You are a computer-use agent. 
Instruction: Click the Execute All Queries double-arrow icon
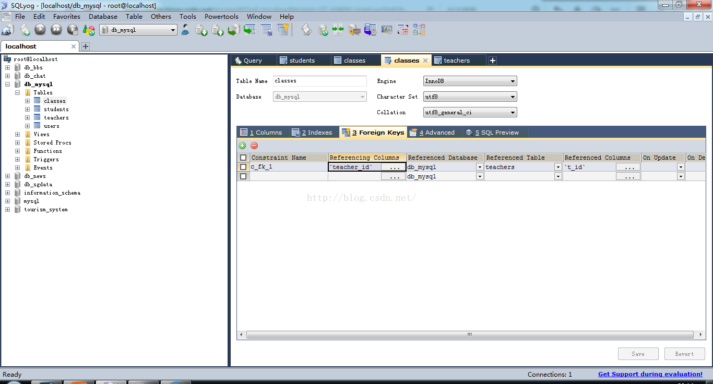[x=56, y=30]
